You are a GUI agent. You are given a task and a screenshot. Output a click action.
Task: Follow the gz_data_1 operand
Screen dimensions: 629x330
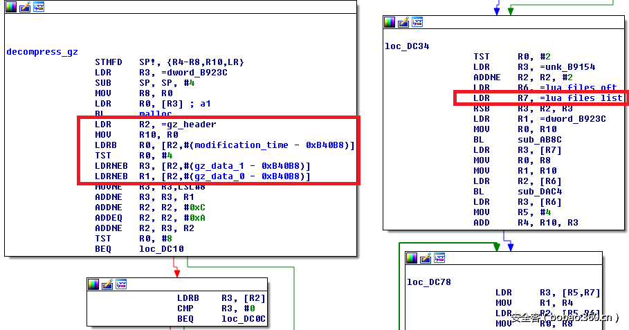[x=219, y=166]
